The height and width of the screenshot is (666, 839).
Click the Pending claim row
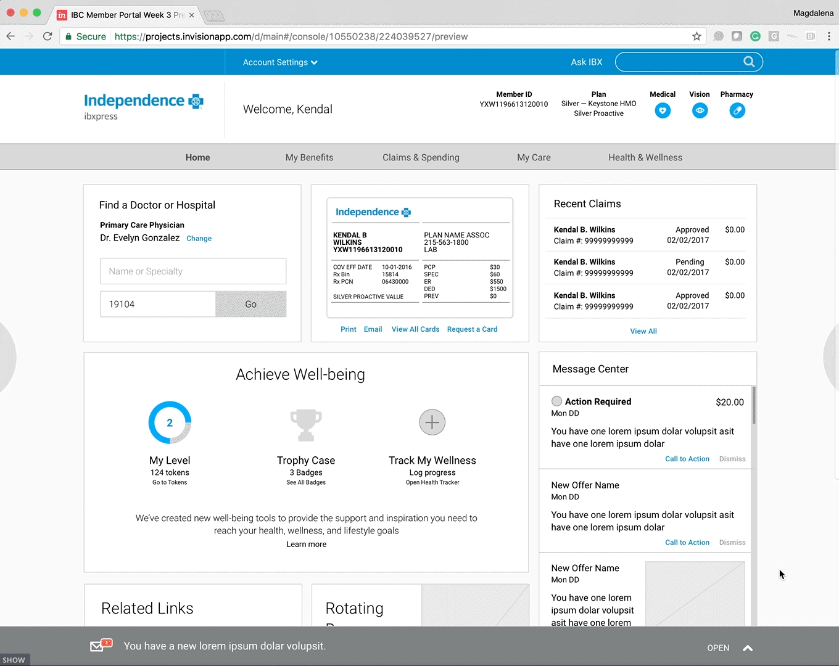(646, 267)
